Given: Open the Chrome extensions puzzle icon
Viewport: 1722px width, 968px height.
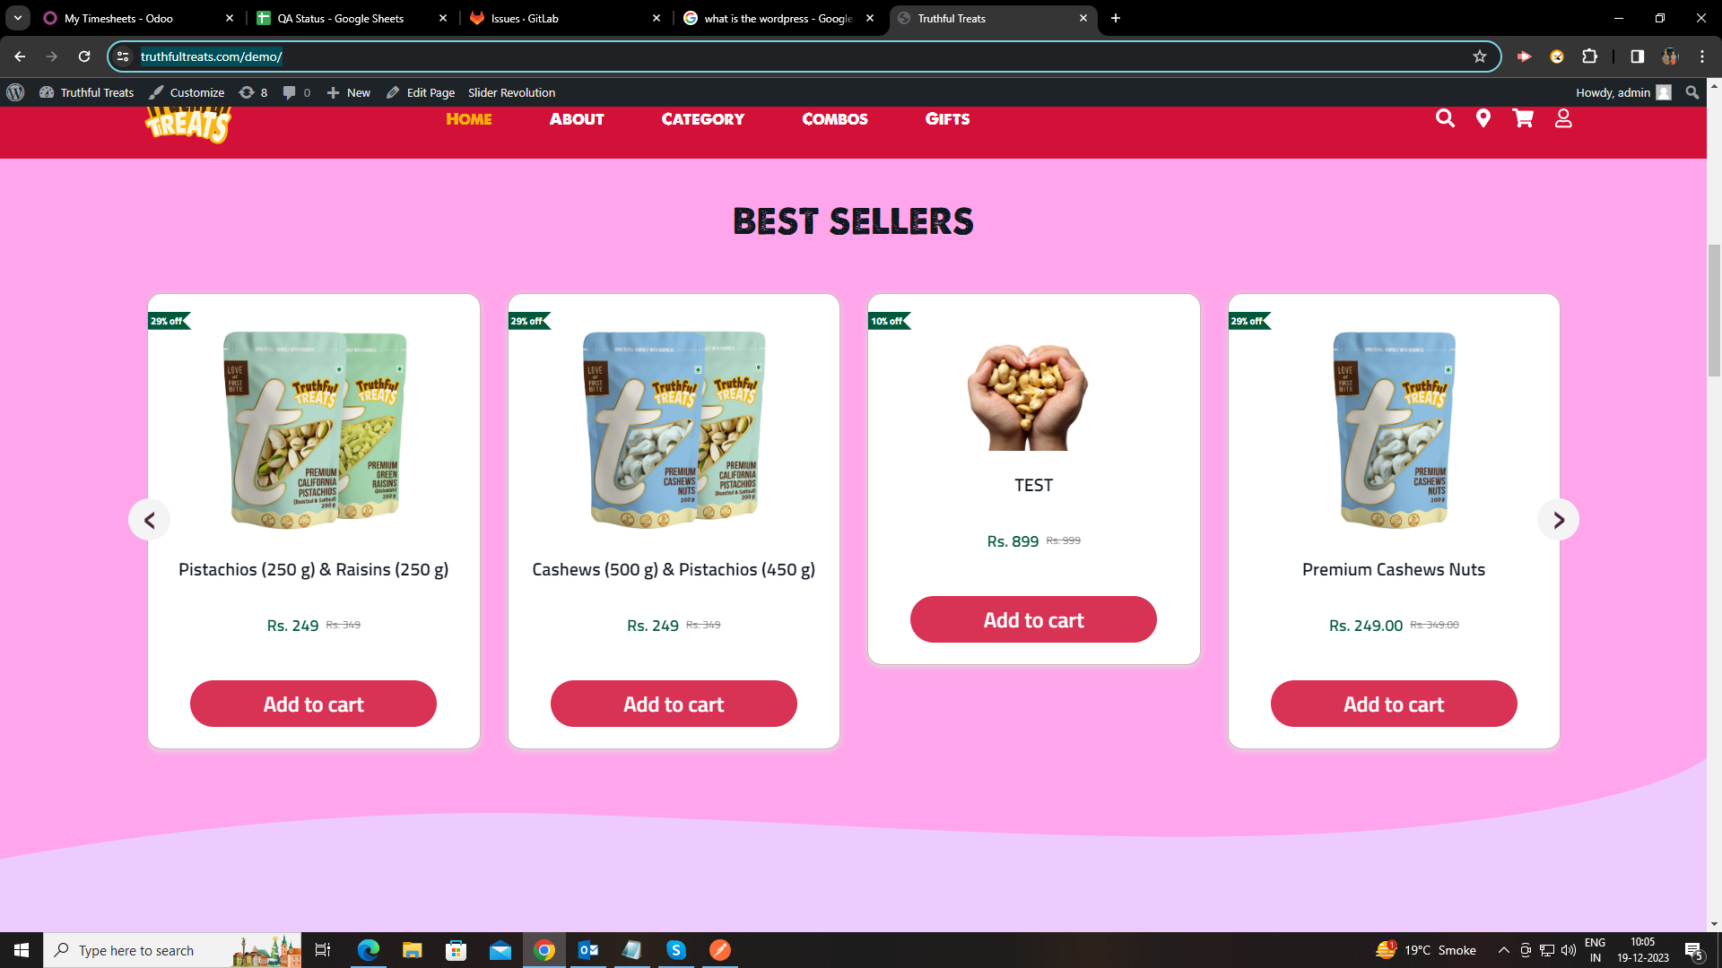Looking at the screenshot, I should (x=1589, y=56).
